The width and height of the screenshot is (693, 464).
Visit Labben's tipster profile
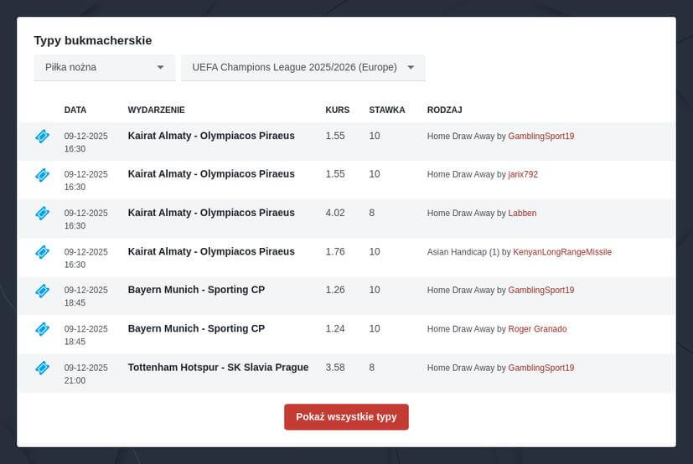(522, 214)
